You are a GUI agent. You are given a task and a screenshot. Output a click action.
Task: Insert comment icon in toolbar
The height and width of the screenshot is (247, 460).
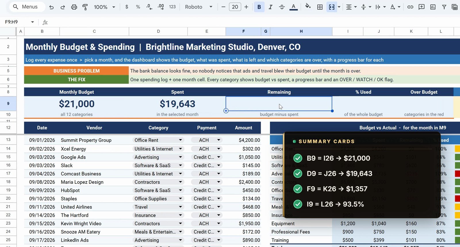click(x=421, y=7)
